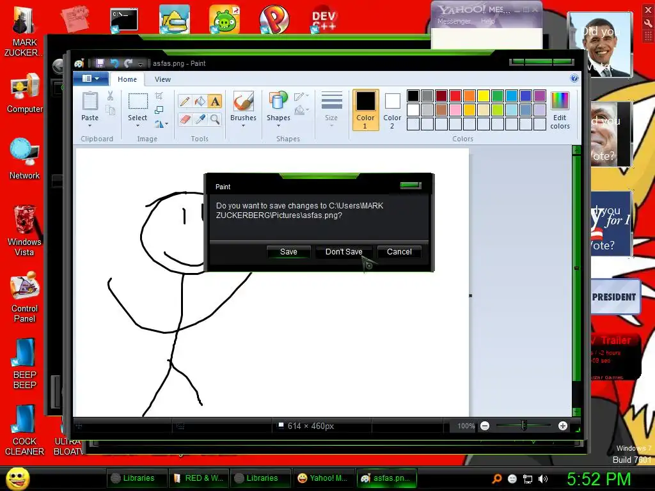This screenshot has height=491, width=655.
Task: Open the Network desktop icon
Action: point(25,159)
